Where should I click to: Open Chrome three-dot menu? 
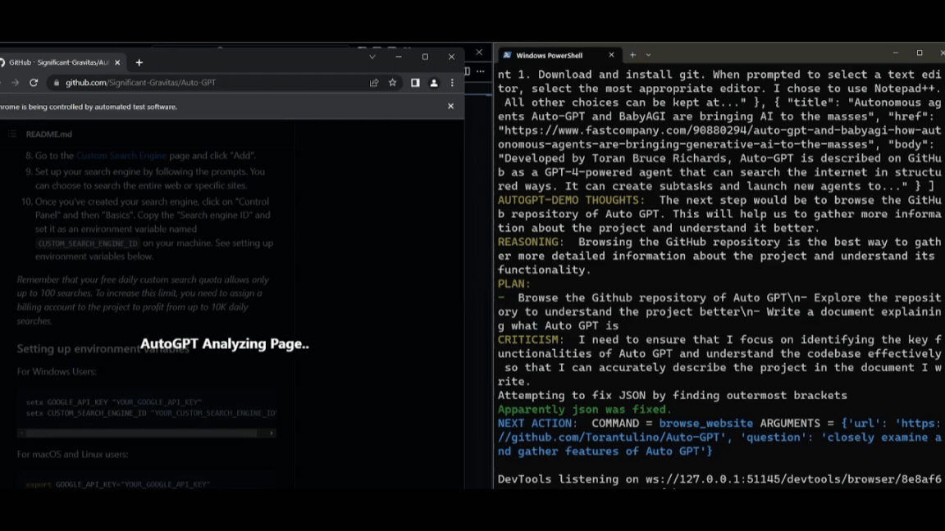452,83
